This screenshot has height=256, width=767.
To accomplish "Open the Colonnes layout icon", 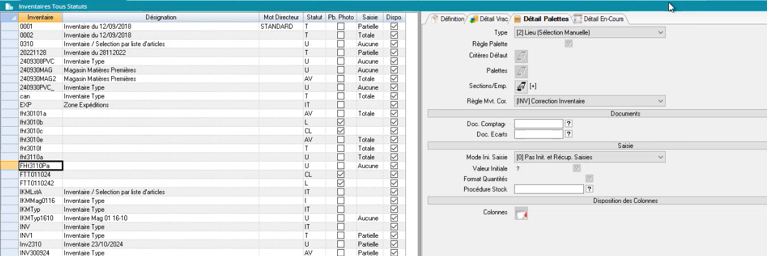I will point(521,214).
